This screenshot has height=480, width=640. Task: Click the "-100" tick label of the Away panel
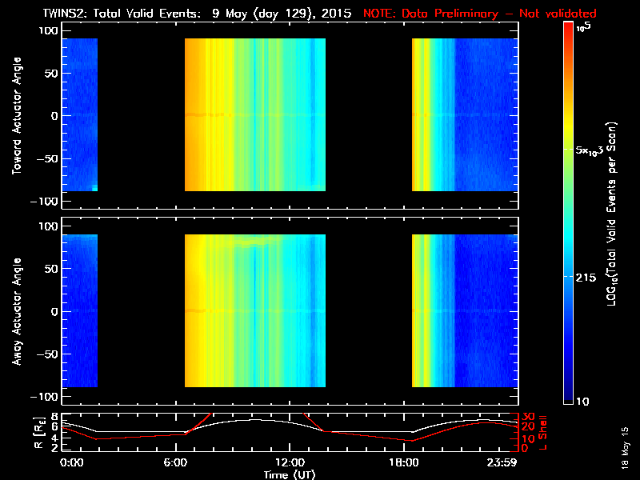44,397
